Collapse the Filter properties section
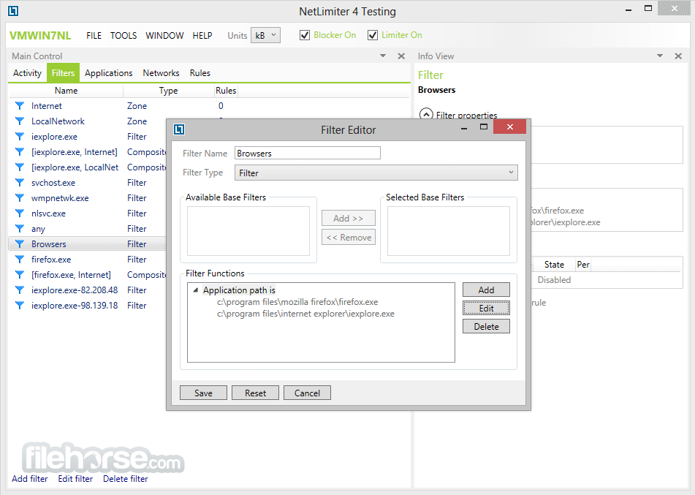 426,115
